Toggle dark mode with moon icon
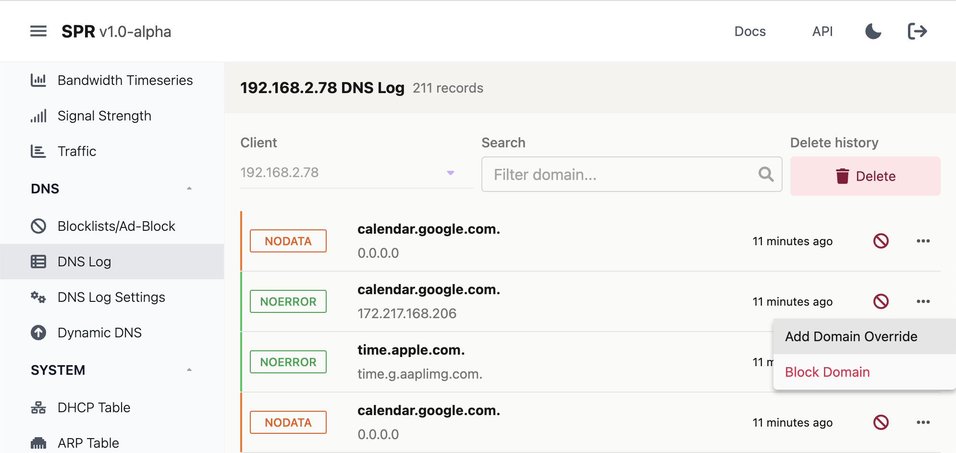 tap(873, 32)
